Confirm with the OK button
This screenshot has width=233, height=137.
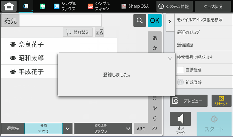[155, 21]
